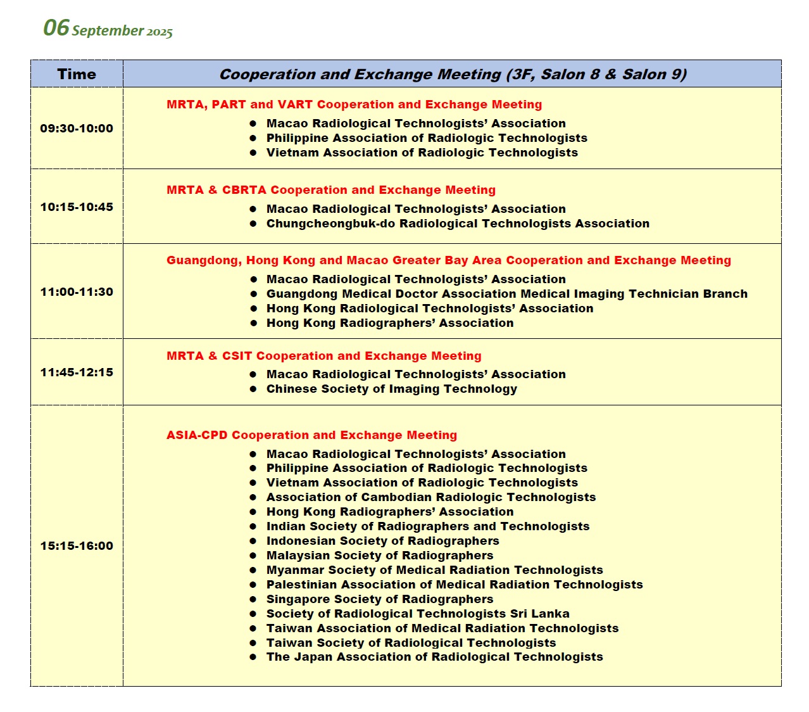
Task: Click "Hong Kong Radiological Technologists' Association"
Action: pyautogui.click(x=430, y=308)
